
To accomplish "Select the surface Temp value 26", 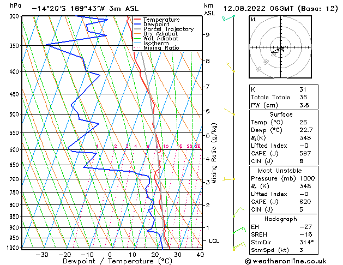I will click(x=303, y=122).
